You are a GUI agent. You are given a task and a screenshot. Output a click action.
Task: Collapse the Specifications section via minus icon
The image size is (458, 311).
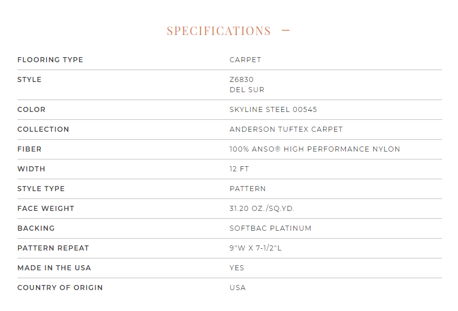point(285,30)
